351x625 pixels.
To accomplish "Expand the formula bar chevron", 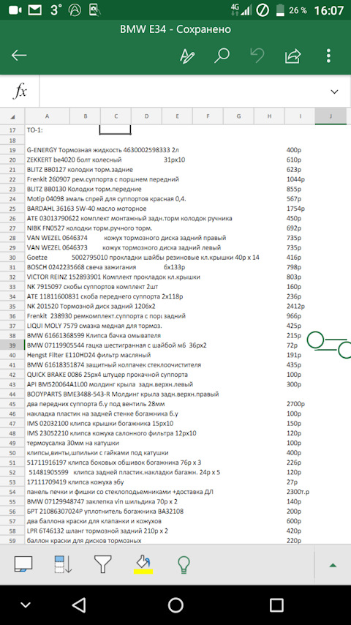I will pyautogui.click(x=334, y=91).
